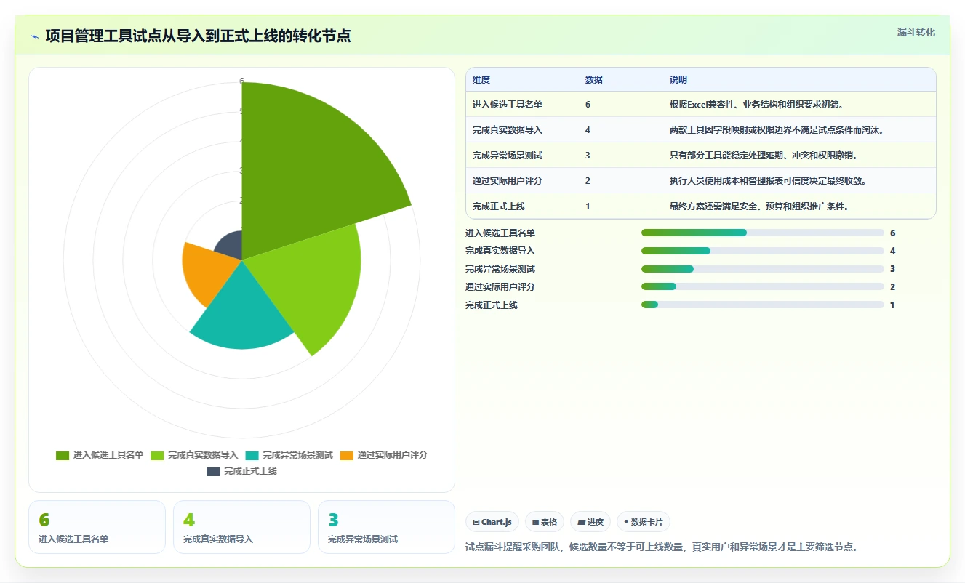The height and width of the screenshot is (583, 965).
Task: Select the light green polar chart segment
Action: pos(309,280)
